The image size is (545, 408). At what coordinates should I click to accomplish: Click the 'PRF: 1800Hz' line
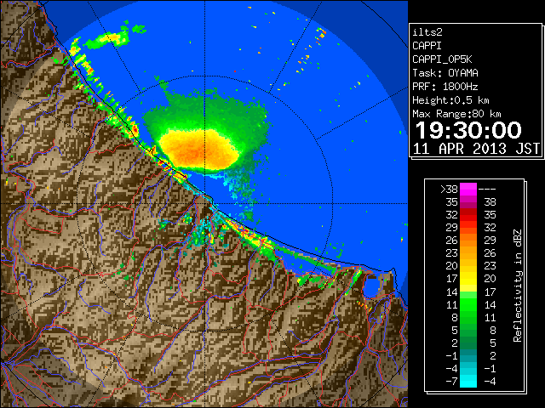click(445, 87)
